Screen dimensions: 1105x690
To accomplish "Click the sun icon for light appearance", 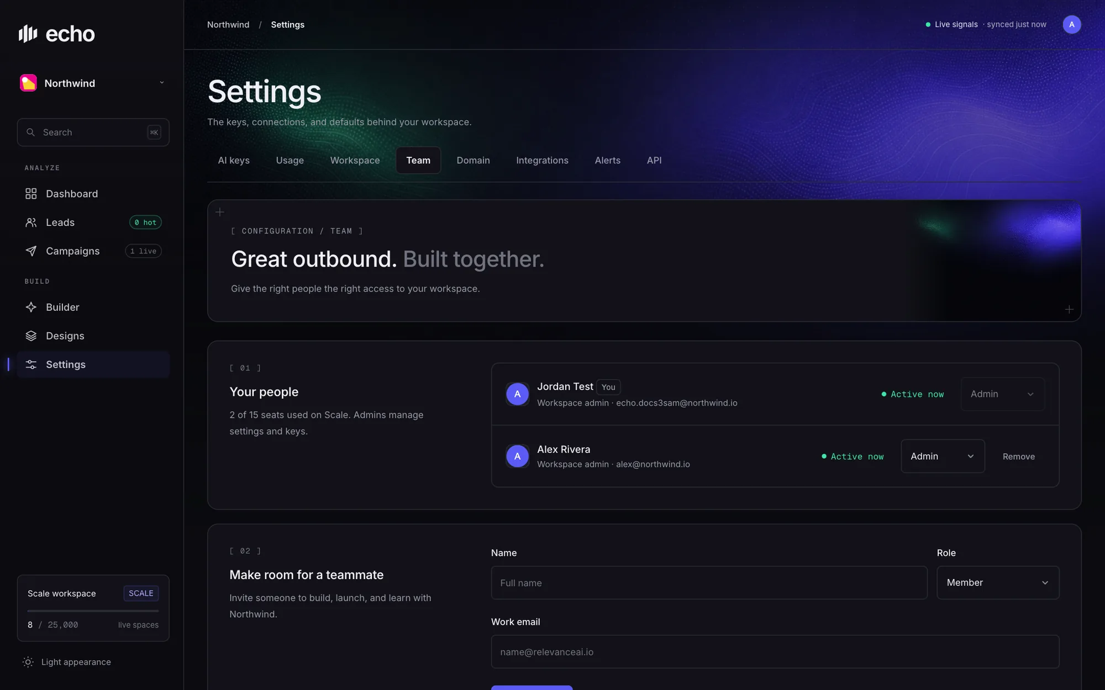I will click(x=28, y=662).
